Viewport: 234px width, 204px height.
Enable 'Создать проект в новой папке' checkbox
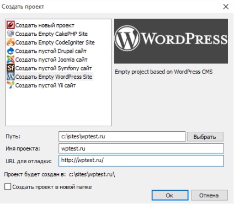point(8,187)
